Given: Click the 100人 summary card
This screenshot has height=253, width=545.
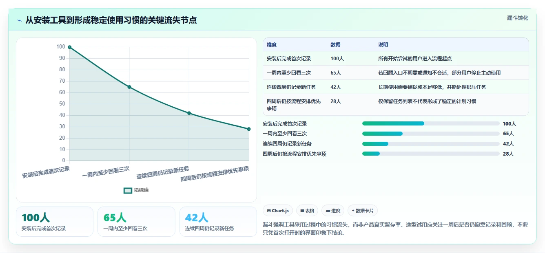Looking at the screenshot, I should (x=55, y=222).
